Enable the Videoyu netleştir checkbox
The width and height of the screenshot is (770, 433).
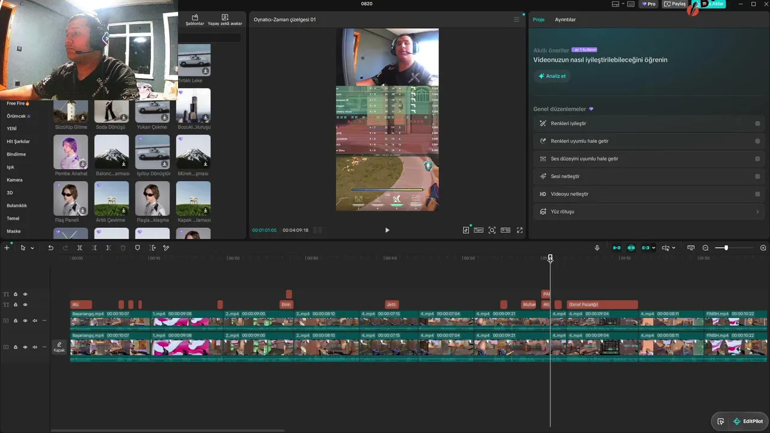coord(757,194)
